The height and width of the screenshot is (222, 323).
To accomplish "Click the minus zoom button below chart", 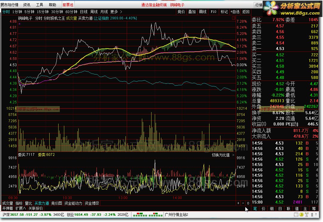I will (x=243, y=203).
